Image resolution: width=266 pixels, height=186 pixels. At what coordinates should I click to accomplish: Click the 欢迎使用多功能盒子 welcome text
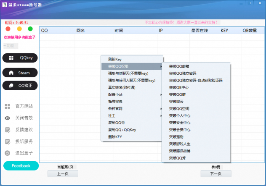tap(19, 37)
